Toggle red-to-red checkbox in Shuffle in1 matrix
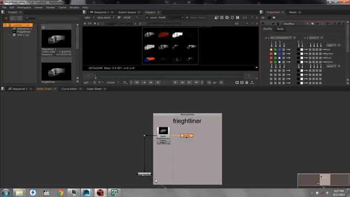The height and width of the screenshot is (197, 350). [x=271, y=50]
